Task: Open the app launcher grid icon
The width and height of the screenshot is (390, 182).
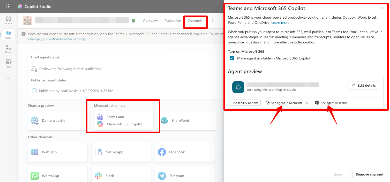Action: 8,6
